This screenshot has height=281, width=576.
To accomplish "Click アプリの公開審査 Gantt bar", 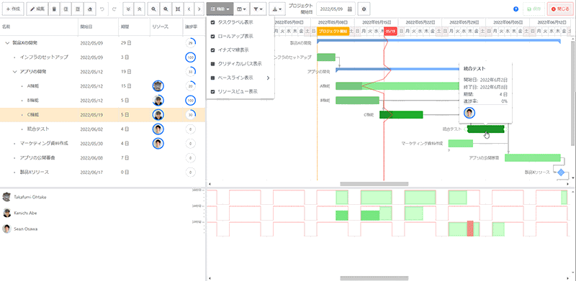I will pyautogui.click(x=532, y=157).
